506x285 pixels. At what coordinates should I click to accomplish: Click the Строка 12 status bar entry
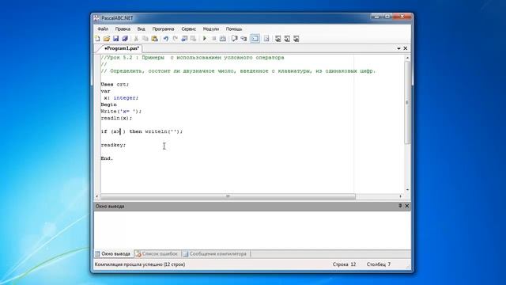point(344,264)
